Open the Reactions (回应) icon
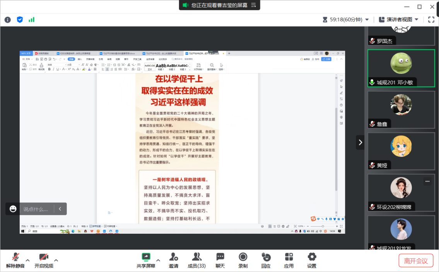439x272 pixels. 266,260
